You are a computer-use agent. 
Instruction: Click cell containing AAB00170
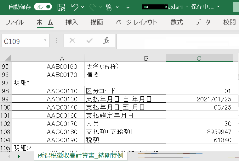(x=48, y=74)
